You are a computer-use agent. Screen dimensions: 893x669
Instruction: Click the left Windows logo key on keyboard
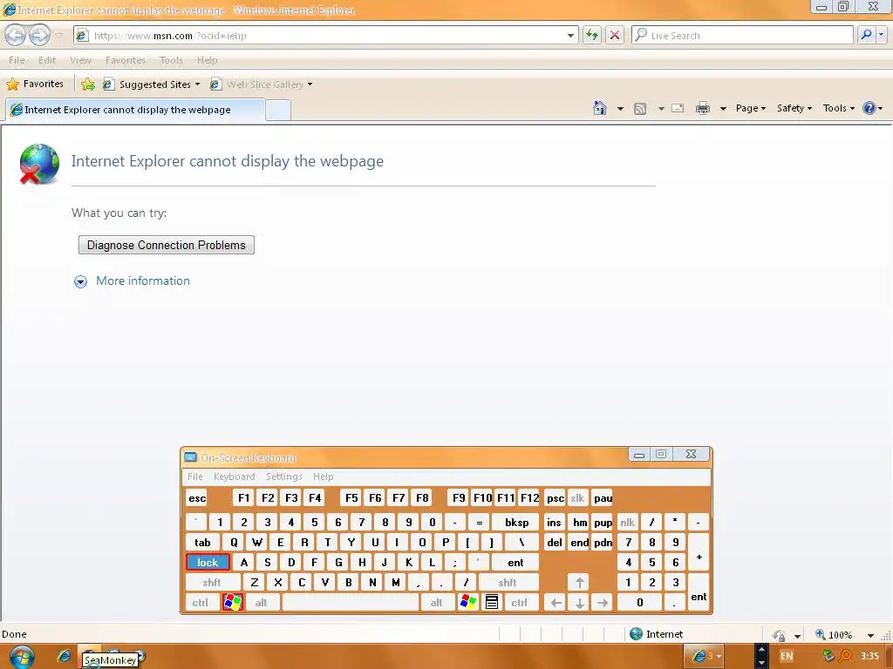(232, 603)
